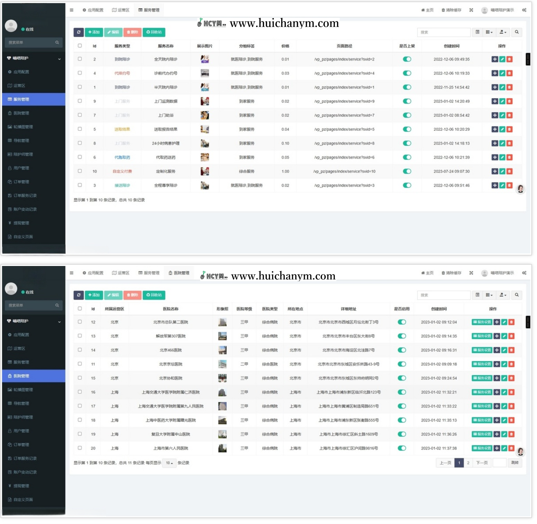Click the toggle-view icon beside hospital search box

477,295
